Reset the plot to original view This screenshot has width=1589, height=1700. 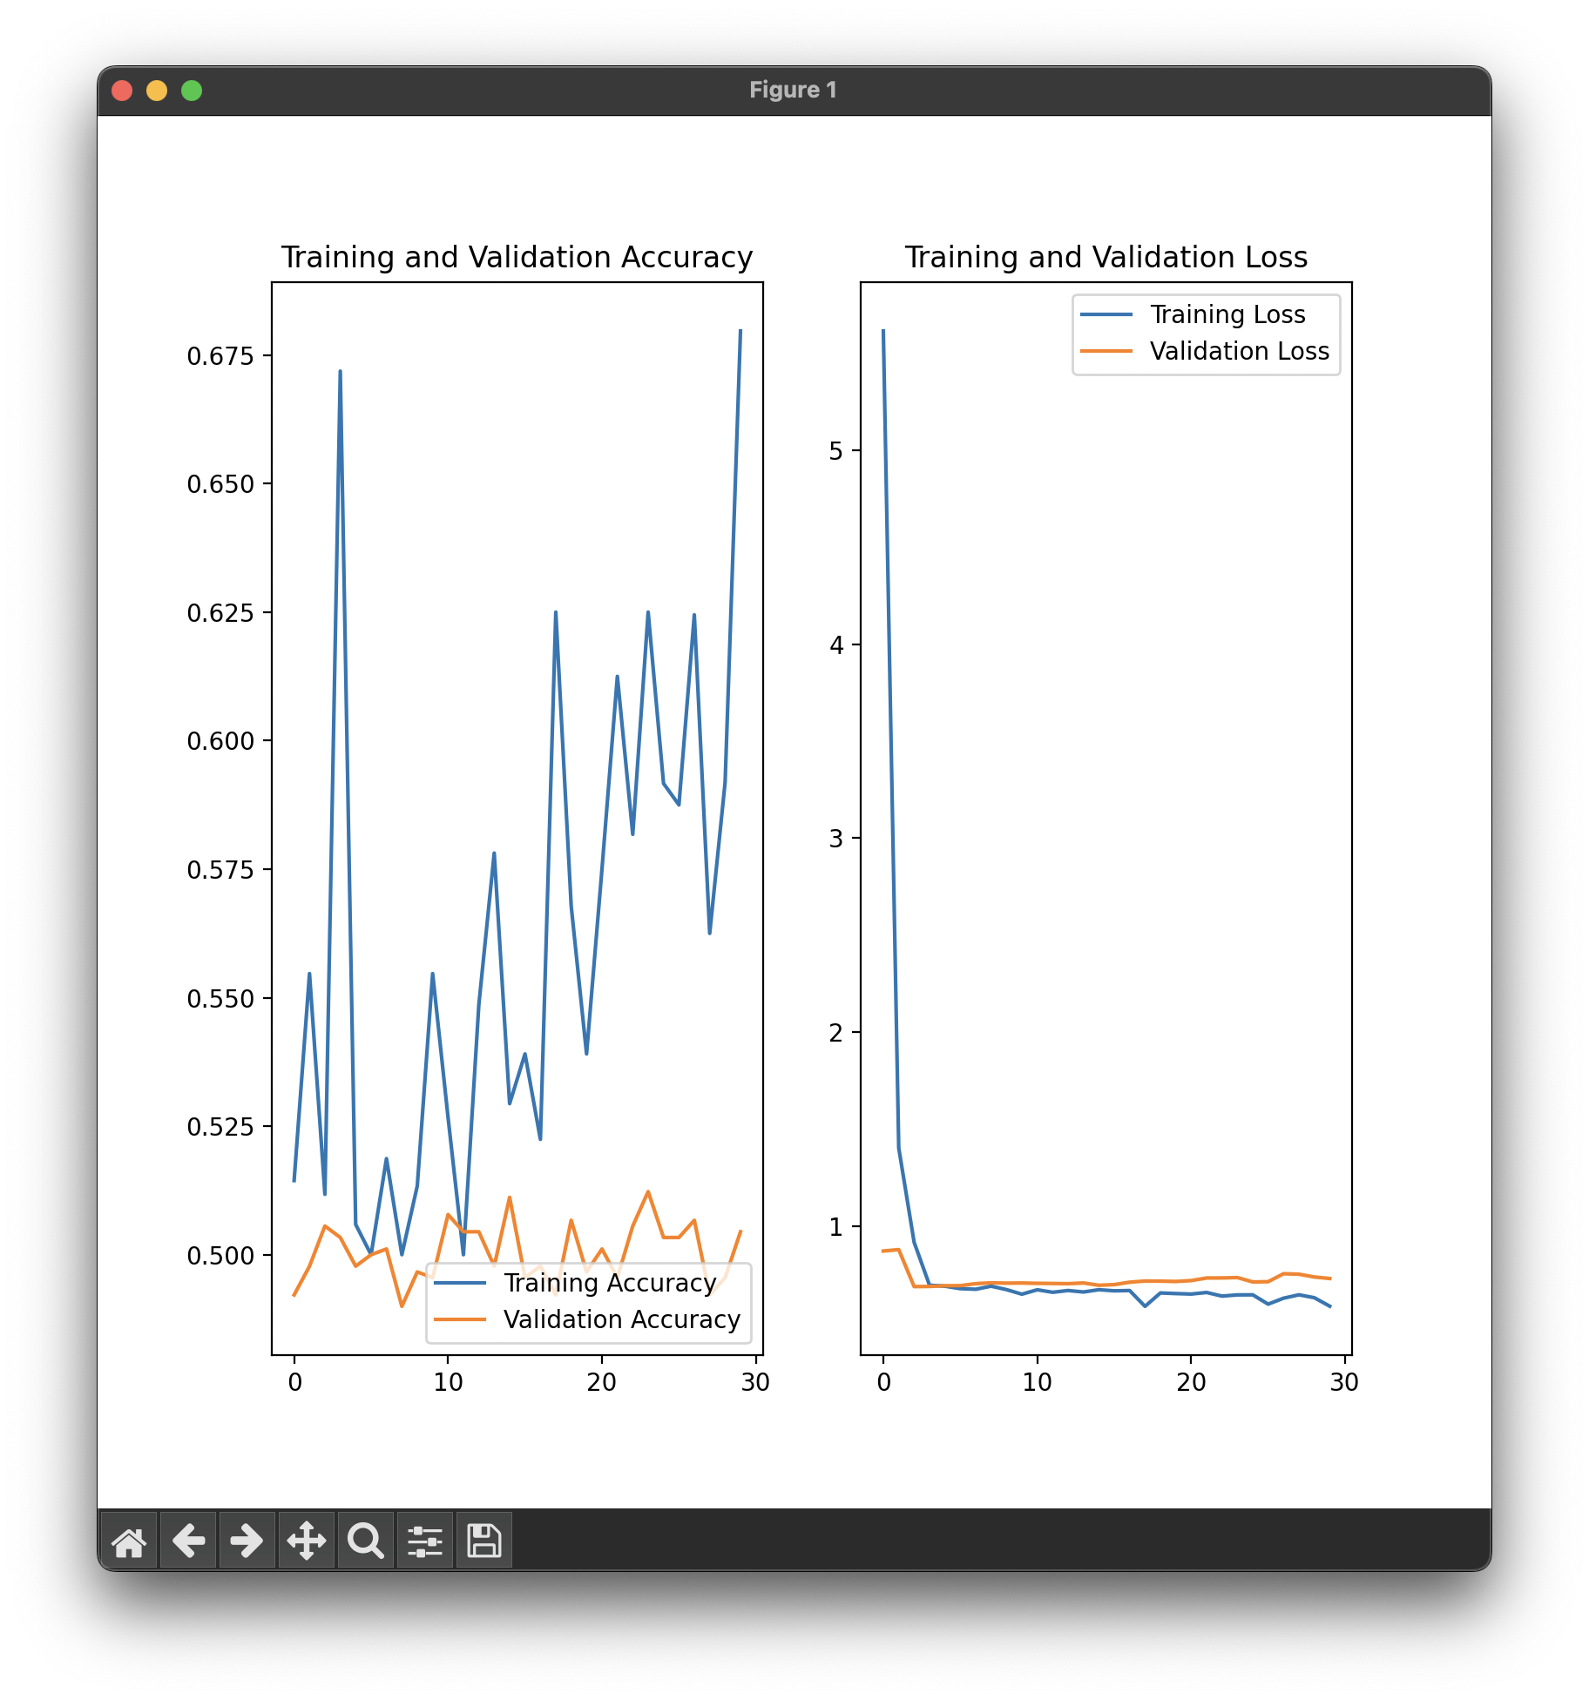coord(129,1541)
